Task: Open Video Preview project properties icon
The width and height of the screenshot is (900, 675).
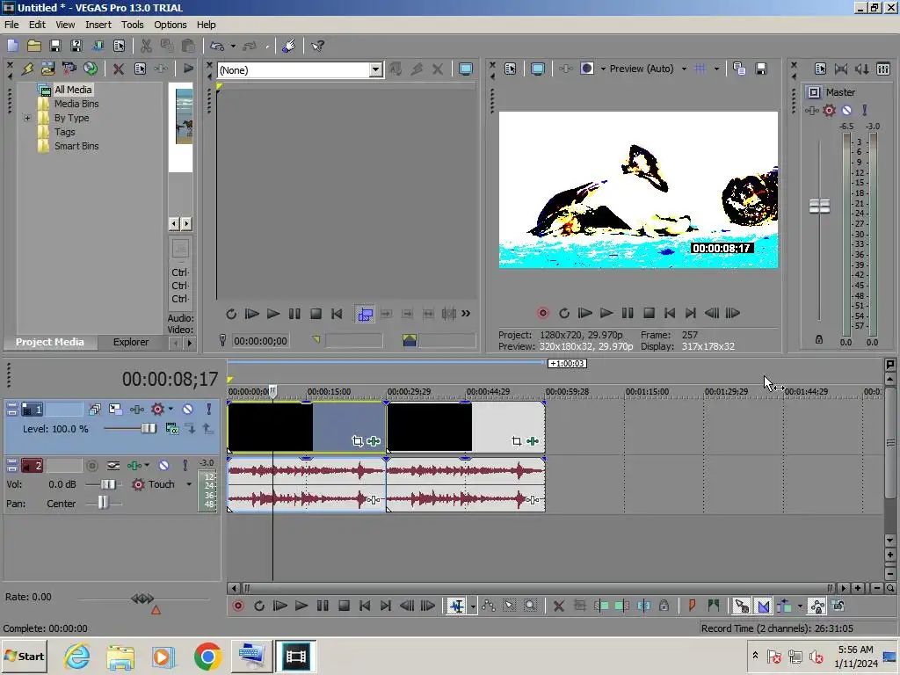Action: coord(511,69)
